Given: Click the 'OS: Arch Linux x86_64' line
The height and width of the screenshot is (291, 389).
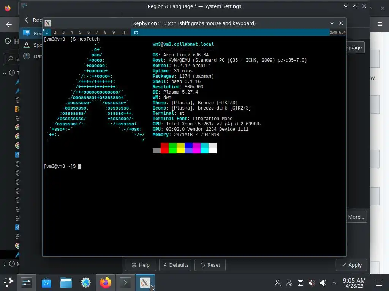Looking at the screenshot, I should [180, 55].
